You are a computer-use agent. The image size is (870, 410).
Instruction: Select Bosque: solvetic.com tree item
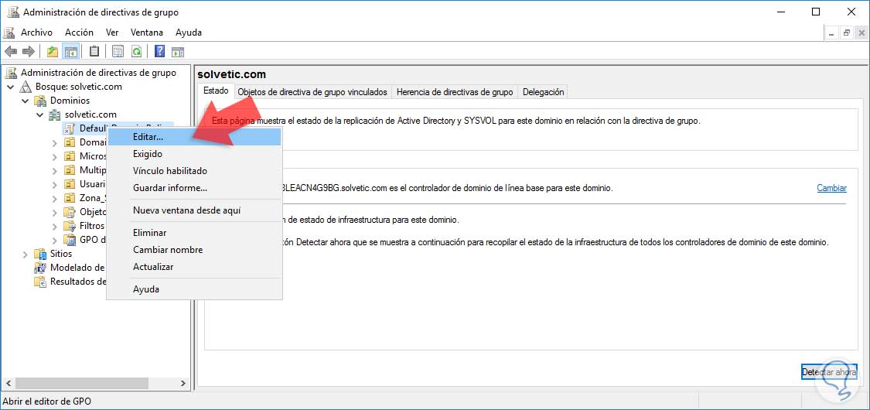tap(79, 87)
